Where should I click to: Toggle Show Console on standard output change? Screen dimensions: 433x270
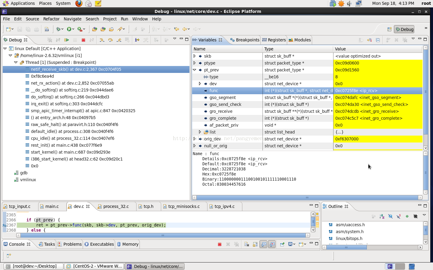point(264,244)
